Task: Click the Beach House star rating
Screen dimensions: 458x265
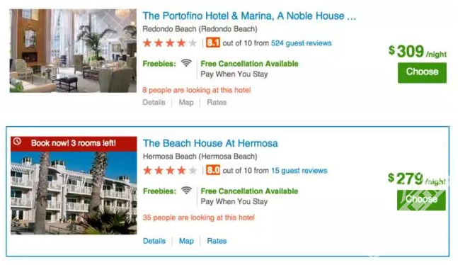Action: coord(170,170)
